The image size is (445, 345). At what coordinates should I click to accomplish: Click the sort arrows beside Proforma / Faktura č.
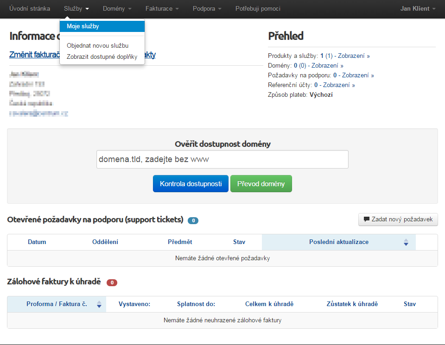[x=99, y=304]
